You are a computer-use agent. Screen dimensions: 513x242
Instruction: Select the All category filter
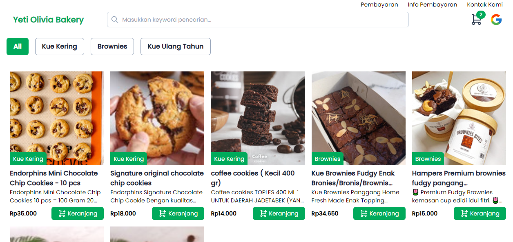[x=18, y=47]
